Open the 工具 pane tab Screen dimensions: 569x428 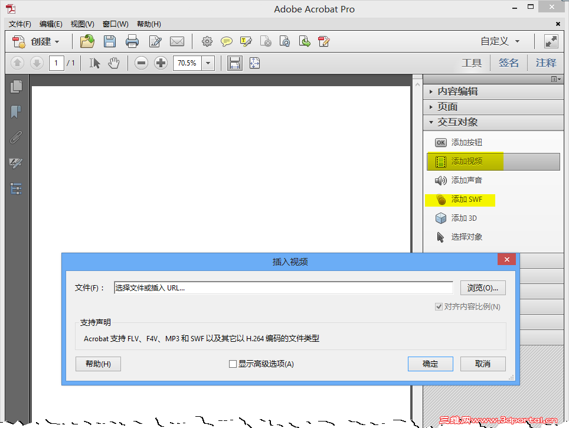pos(472,63)
